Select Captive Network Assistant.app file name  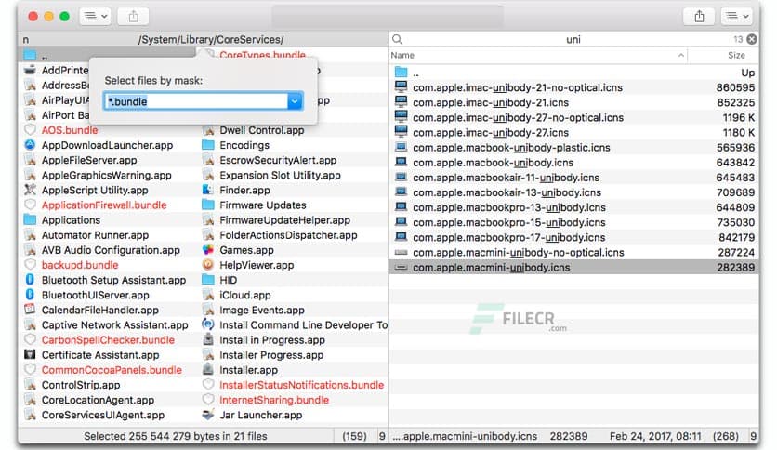(x=115, y=324)
